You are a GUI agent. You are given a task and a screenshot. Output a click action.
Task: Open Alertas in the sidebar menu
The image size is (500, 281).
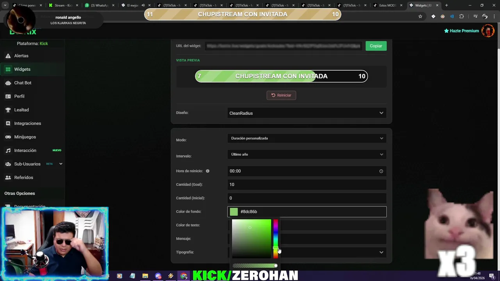21,56
